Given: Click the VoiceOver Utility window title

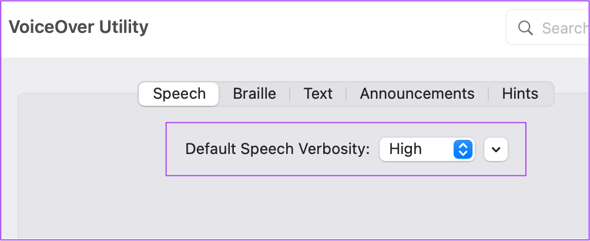Looking at the screenshot, I should [x=78, y=27].
